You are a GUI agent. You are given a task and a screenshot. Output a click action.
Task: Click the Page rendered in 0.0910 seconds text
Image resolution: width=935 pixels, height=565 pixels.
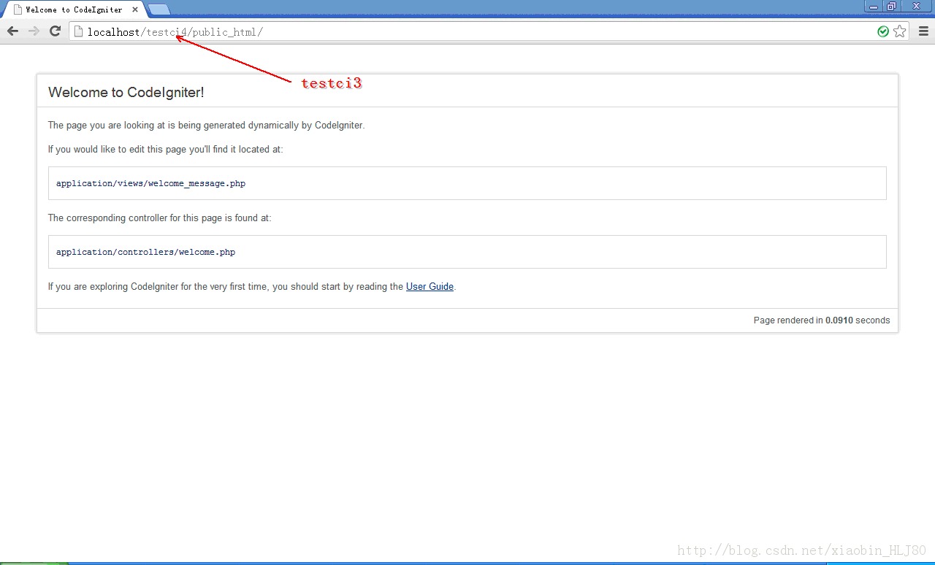(x=822, y=320)
